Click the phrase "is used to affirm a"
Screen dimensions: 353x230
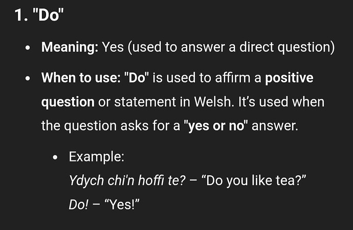pyautogui.click(x=207, y=78)
